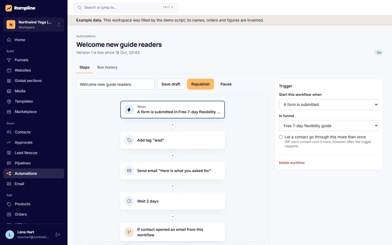Select the When form submitted trigger card
This screenshot has width=392, height=245.
[x=173, y=110]
